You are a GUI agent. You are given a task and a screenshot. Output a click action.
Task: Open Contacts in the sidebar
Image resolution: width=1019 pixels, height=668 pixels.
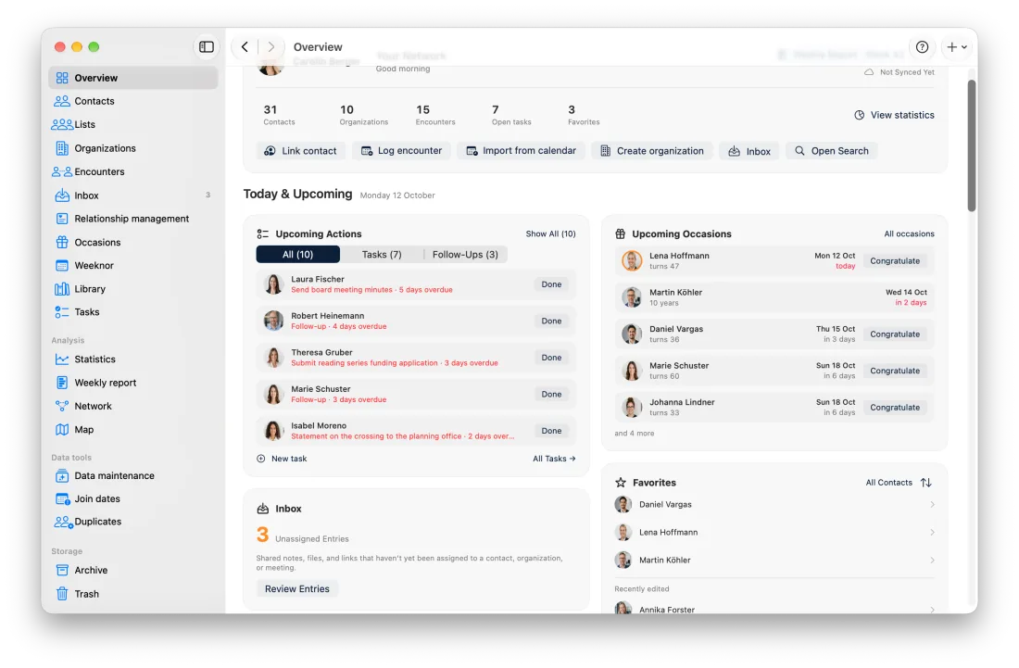click(133, 101)
